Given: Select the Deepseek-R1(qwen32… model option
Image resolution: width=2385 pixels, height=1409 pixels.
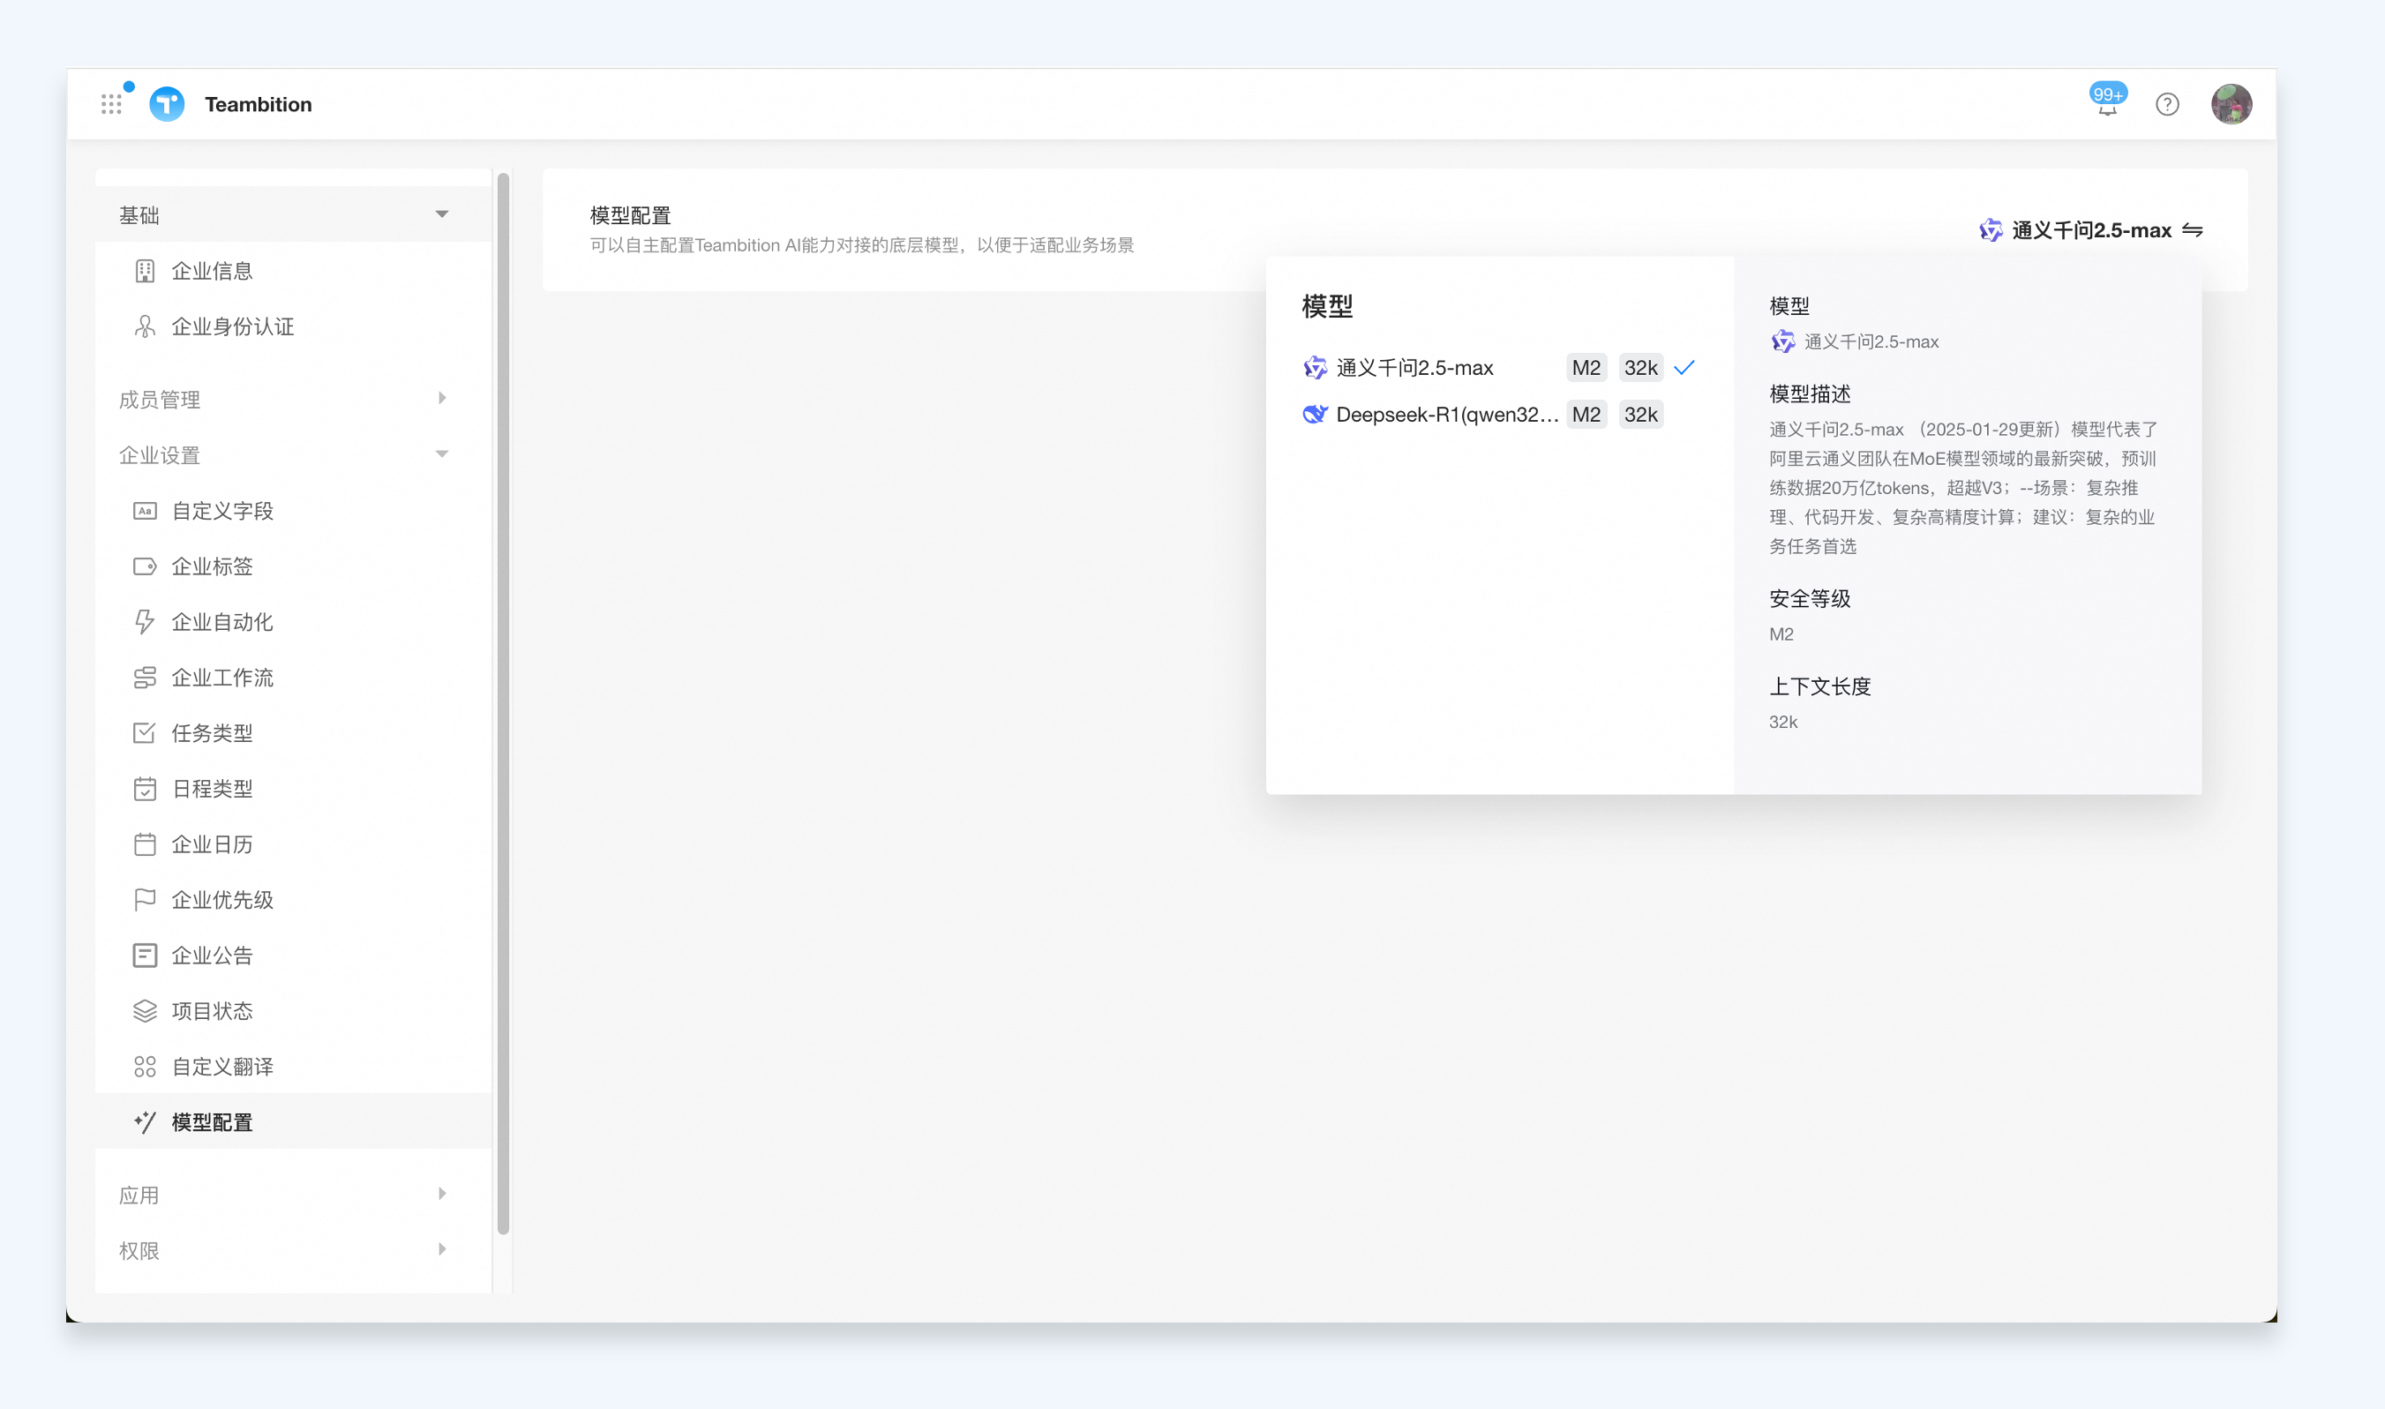Looking at the screenshot, I should (x=1499, y=414).
